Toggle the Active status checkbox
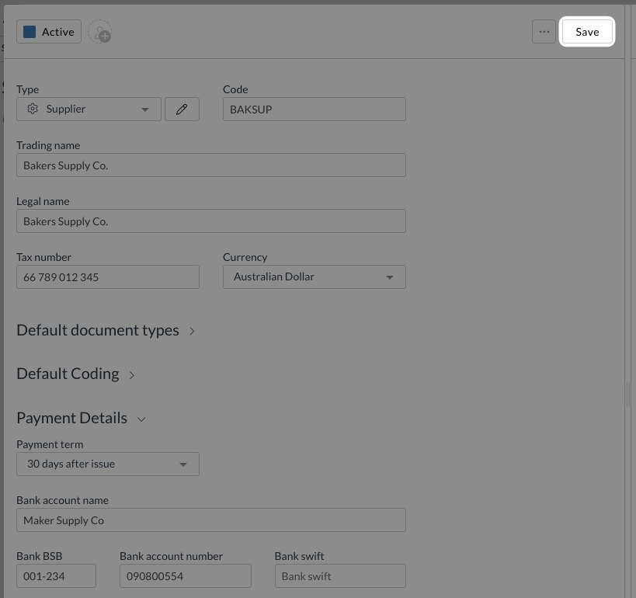This screenshot has height=598, width=636. (x=30, y=32)
